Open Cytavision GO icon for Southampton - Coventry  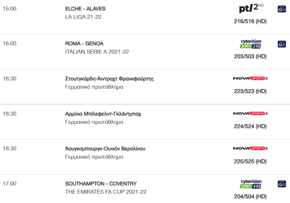tap(282, 184)
